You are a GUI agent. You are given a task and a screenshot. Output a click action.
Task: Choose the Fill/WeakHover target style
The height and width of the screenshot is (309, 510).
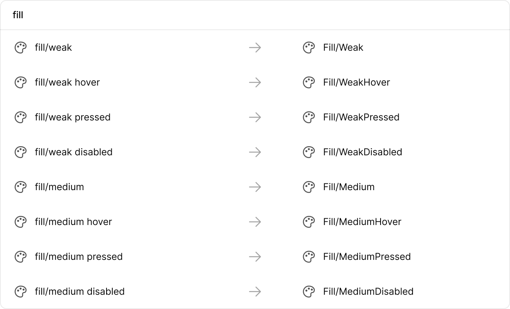point(356,82)
